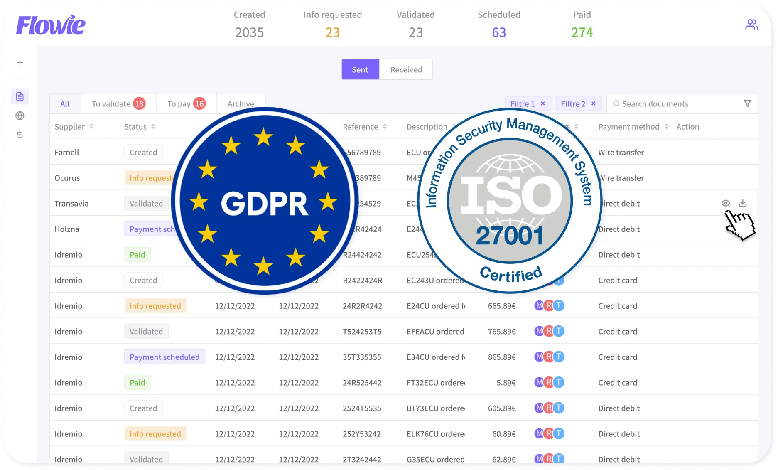Click the 5.89€ amount cell
Image resolution: width=778 pixels, height=470 pixels.
pyautogui.click(x=506, y=382)
